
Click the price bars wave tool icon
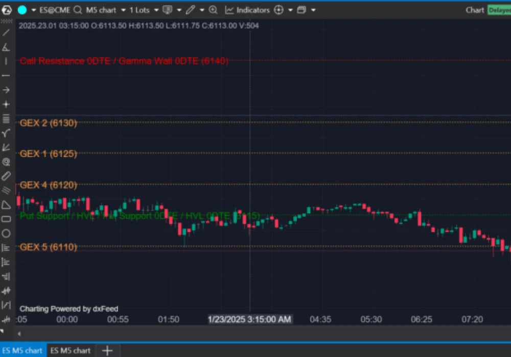tap(6, 291)
